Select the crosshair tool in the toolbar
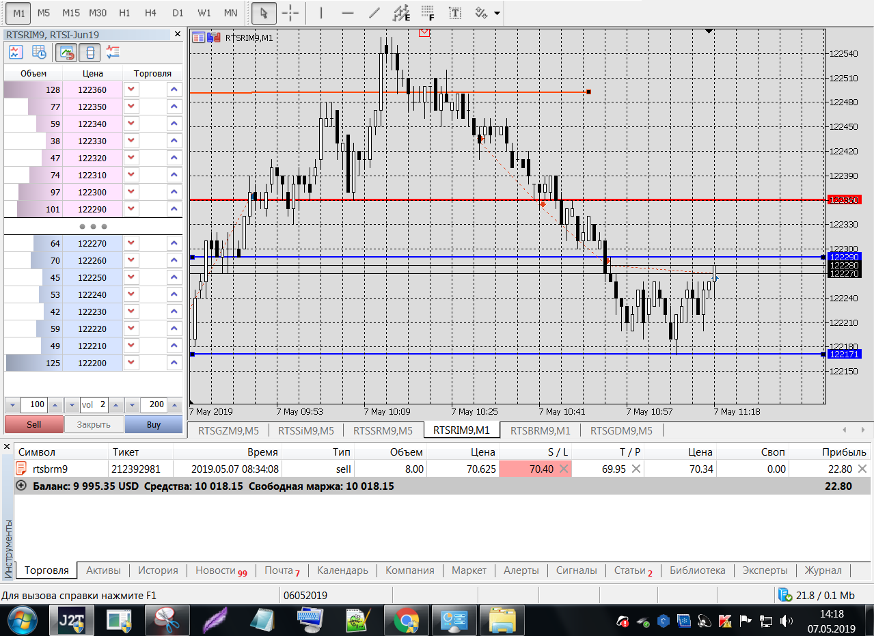The height and width of the screenshot is (636, 874). (x=290, y=13)
